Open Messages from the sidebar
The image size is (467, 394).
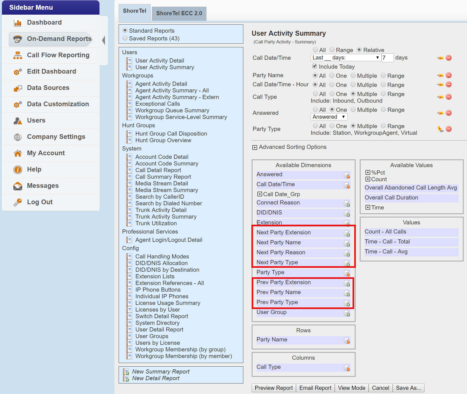42,186
